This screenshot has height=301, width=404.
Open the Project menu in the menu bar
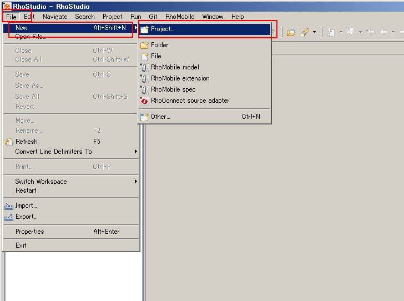[x=112, y=17]
